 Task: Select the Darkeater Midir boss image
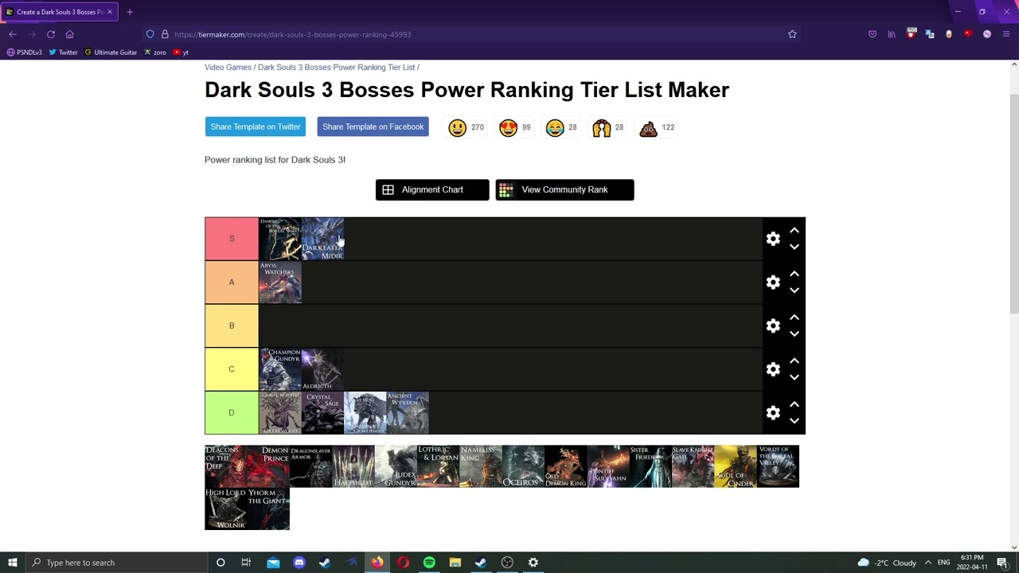click(322, 239)
